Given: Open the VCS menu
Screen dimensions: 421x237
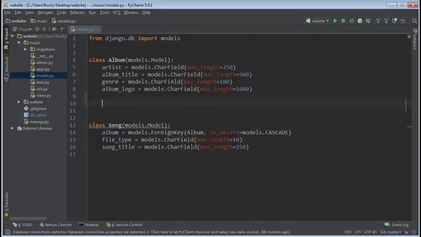Looking at the screenshot, I should (x=116, y=13).
